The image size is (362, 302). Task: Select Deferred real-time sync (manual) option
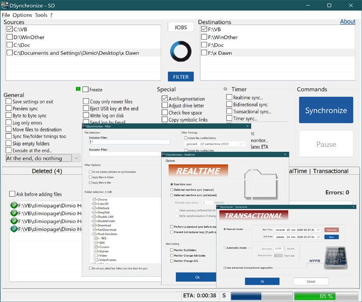[x=172, y=189]
